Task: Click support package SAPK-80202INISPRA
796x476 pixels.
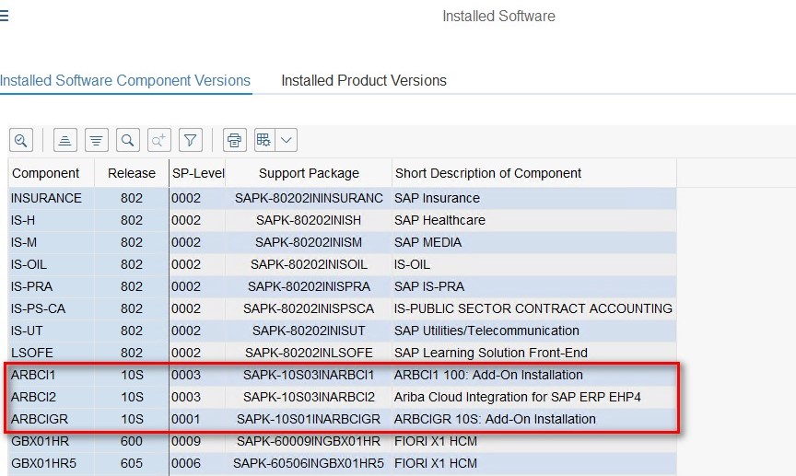Action: 309,286
